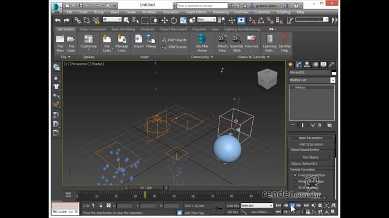Viewport: 389px width, 218px height.
Task: Click the search keyword or phrase field
Action: (202, 5)
